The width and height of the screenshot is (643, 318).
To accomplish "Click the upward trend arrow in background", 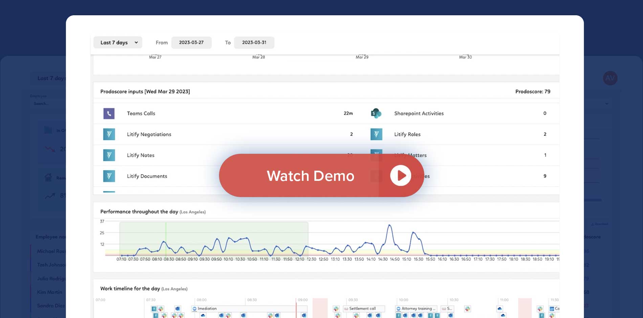I will tap(50, 195).
